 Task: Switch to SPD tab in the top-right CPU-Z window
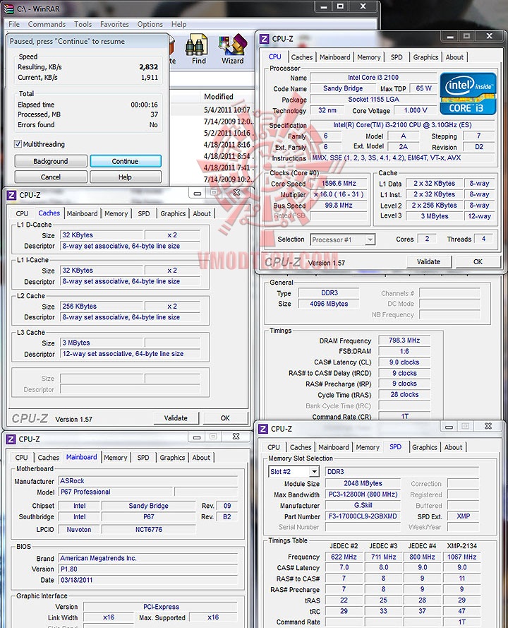point(397,57)
